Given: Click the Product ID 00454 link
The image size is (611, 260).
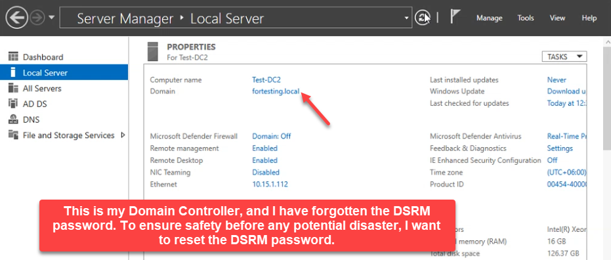Looking at the screenshot, I should tap(566, 184).
